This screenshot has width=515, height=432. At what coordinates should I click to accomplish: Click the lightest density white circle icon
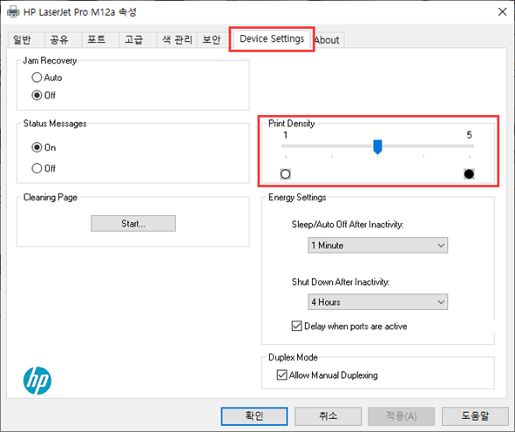click(286, 173)
